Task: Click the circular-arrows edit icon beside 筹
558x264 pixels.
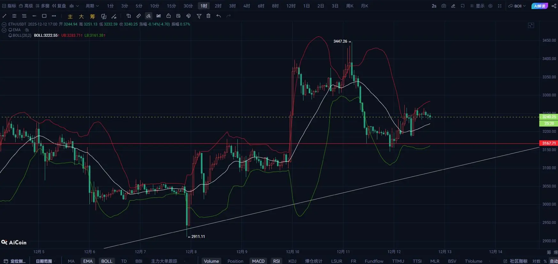Action: point(103,16)
